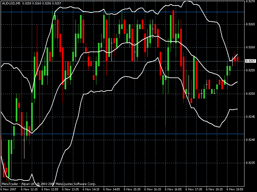Click the MetaTrader Alpari UK copyright text
The width and height of the screenshot is (257, 192).
click(49, 184)
